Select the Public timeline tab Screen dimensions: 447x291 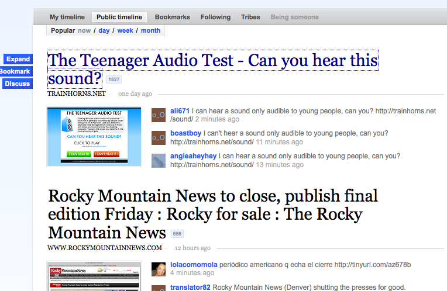(119, 17)
